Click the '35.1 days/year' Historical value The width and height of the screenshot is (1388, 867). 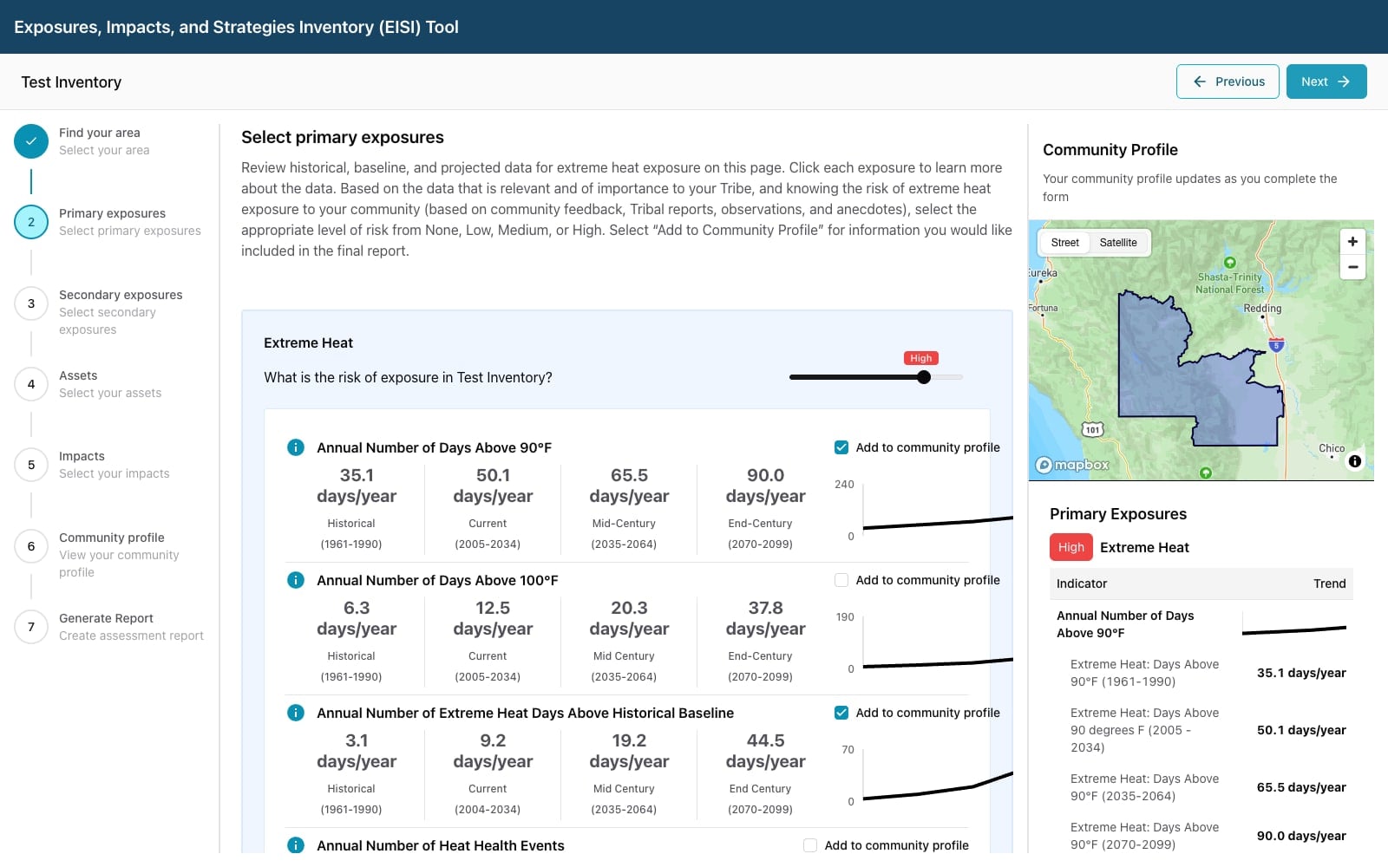pos(357,486)
